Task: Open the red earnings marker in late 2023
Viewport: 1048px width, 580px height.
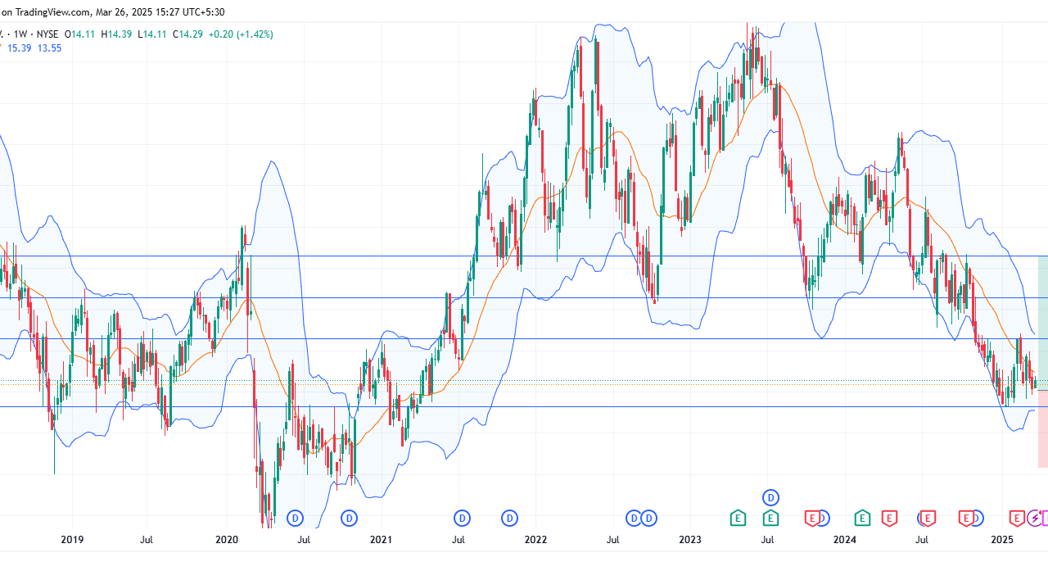Action: click(x=812, y=518)
